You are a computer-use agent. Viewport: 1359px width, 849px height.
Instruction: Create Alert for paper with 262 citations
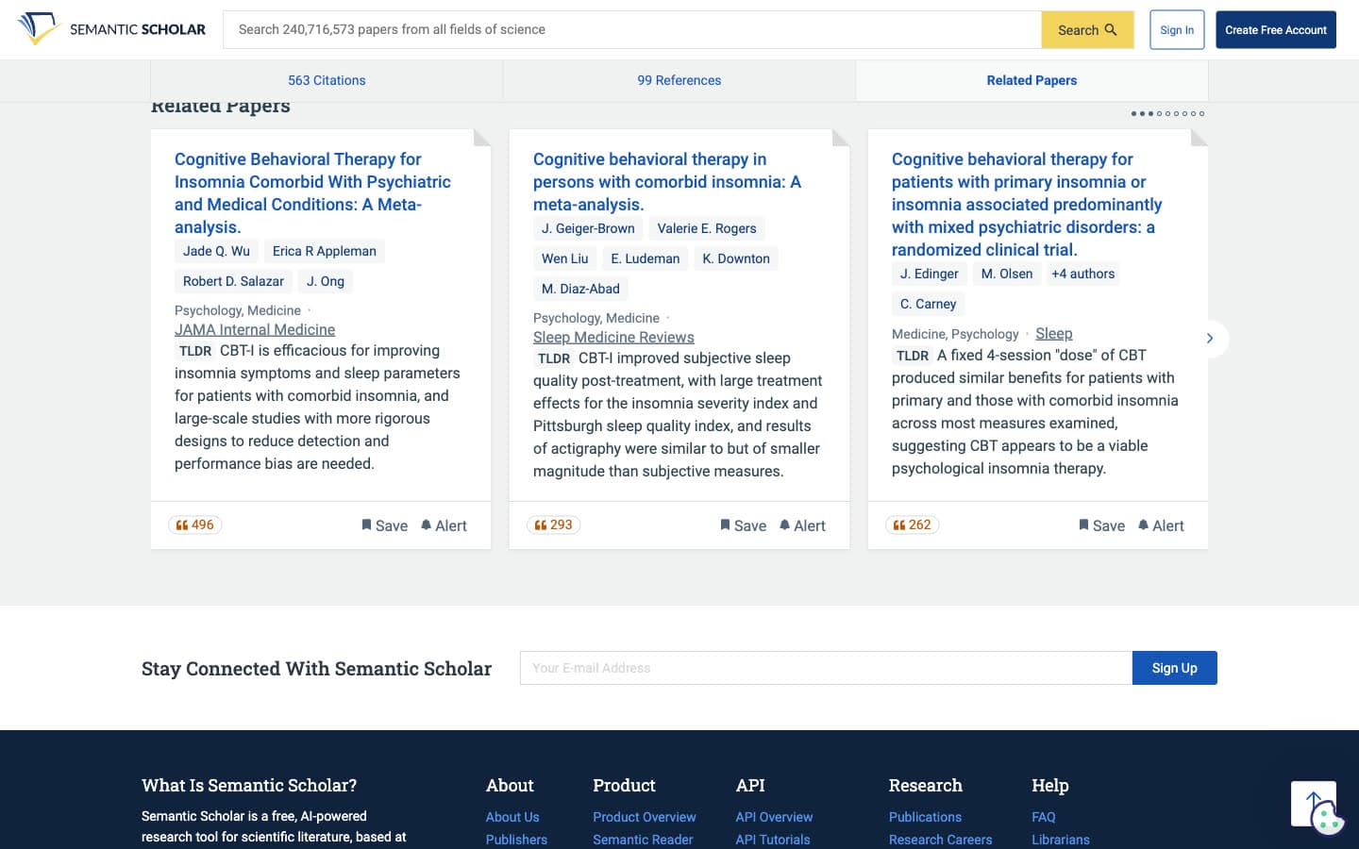click(1161, 525)
